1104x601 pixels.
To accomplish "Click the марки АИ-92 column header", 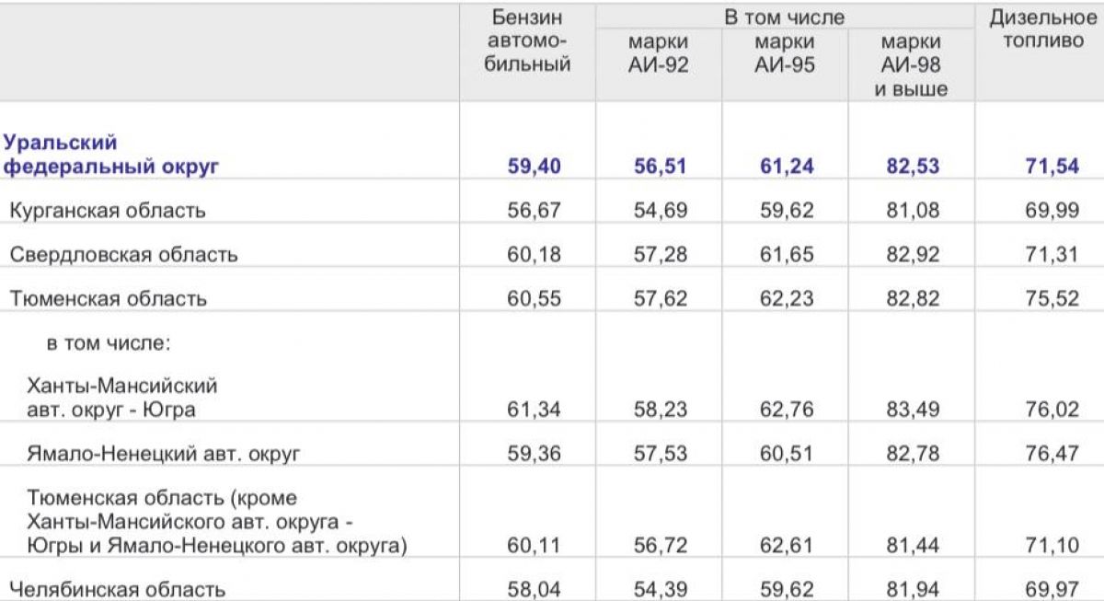I will 659,53.
